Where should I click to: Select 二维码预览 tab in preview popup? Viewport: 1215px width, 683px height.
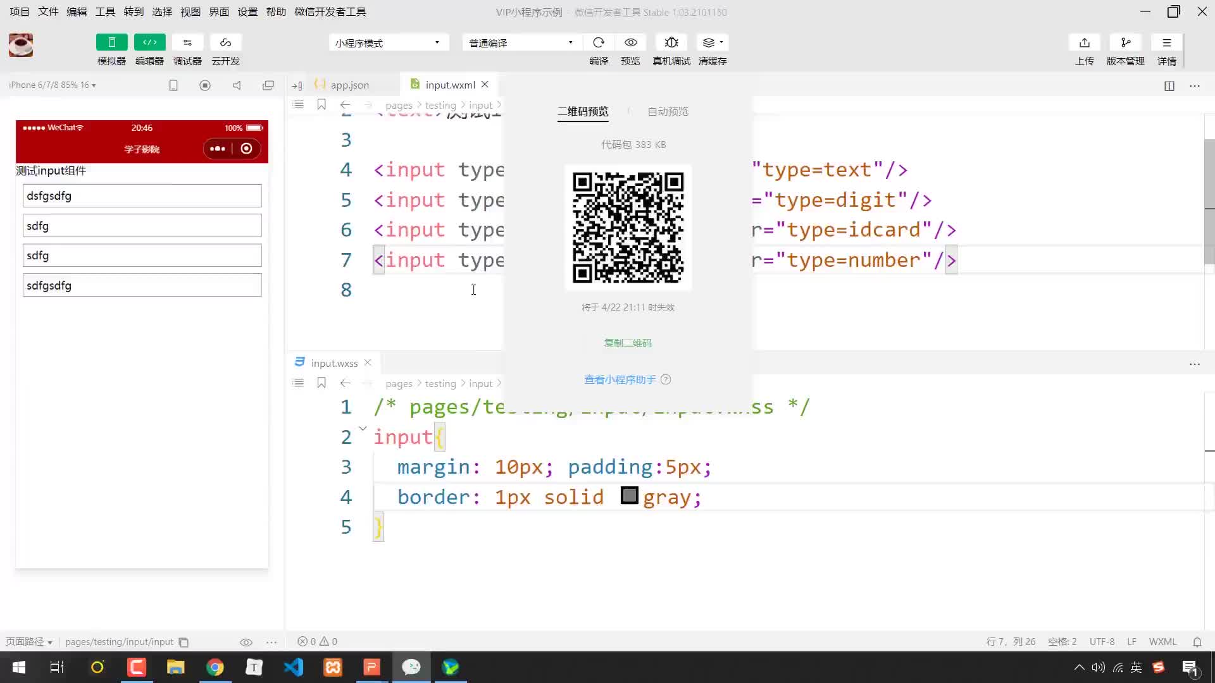click(583, 112)
